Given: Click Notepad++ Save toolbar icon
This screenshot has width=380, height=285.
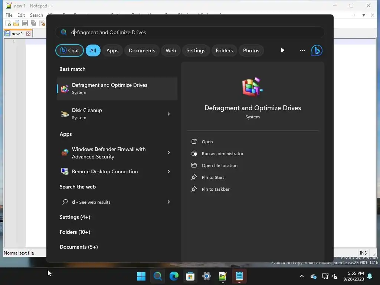Looking at the screenshot, I should pyautogui.click(x=25, y=23).
